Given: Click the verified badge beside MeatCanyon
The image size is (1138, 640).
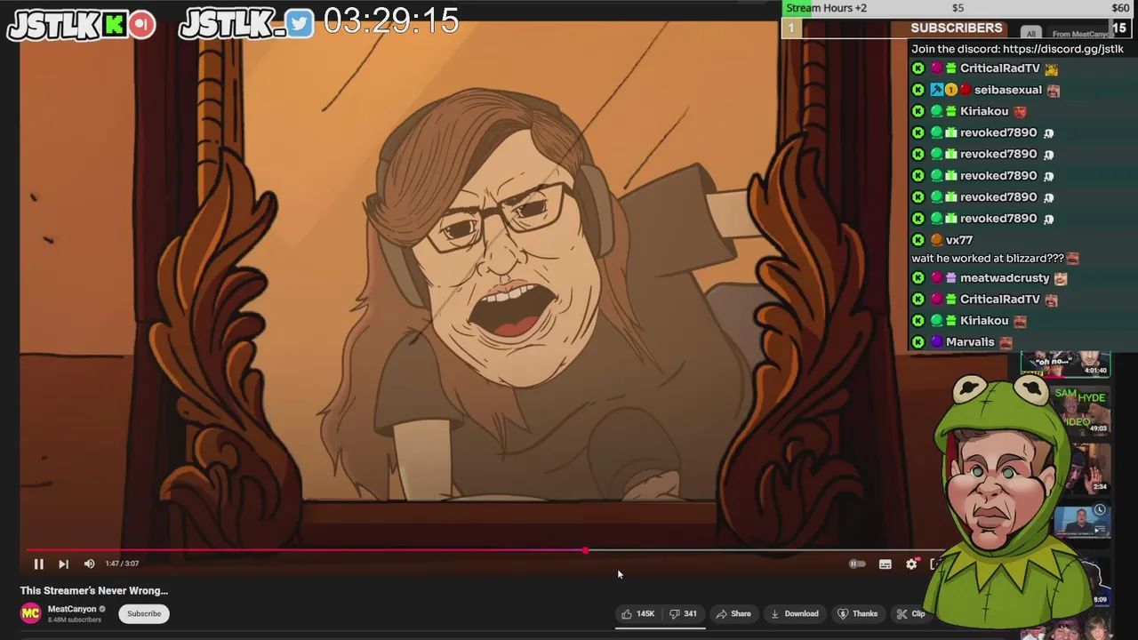Looking at the screenshot, I should click(102, 609).
